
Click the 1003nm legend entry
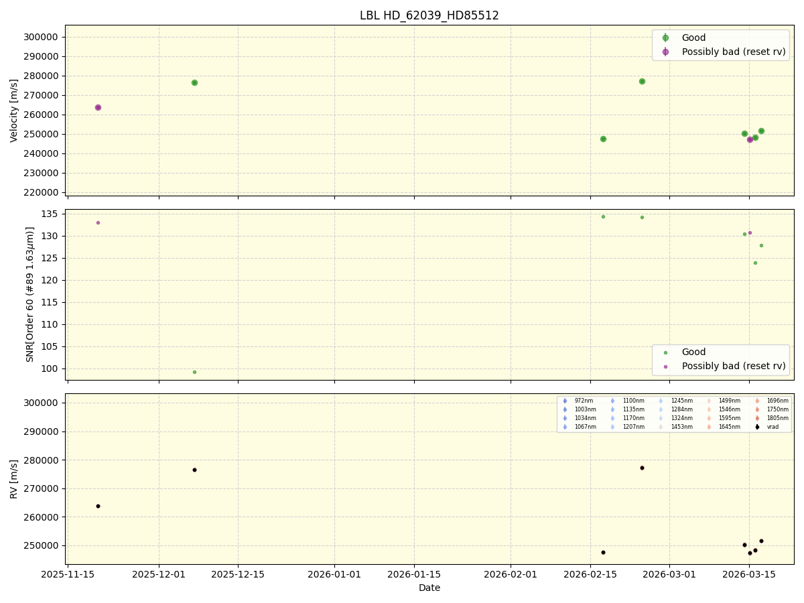[x=579, y=409]
